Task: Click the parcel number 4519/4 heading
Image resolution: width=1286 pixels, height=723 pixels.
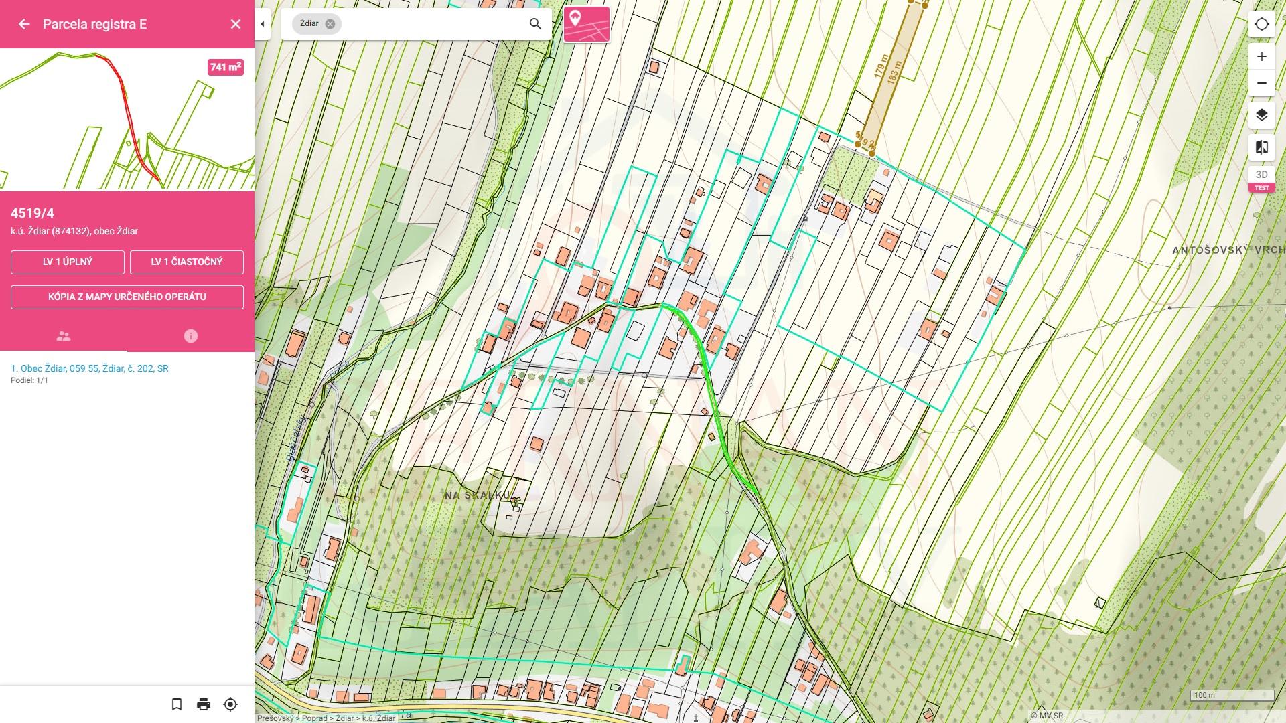Action: pyautogui.click(x=32, y=213)
